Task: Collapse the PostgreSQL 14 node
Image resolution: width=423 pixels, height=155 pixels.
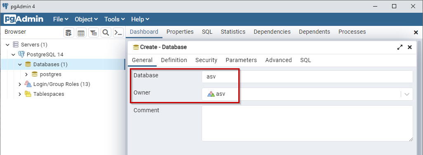Action: 13,55
